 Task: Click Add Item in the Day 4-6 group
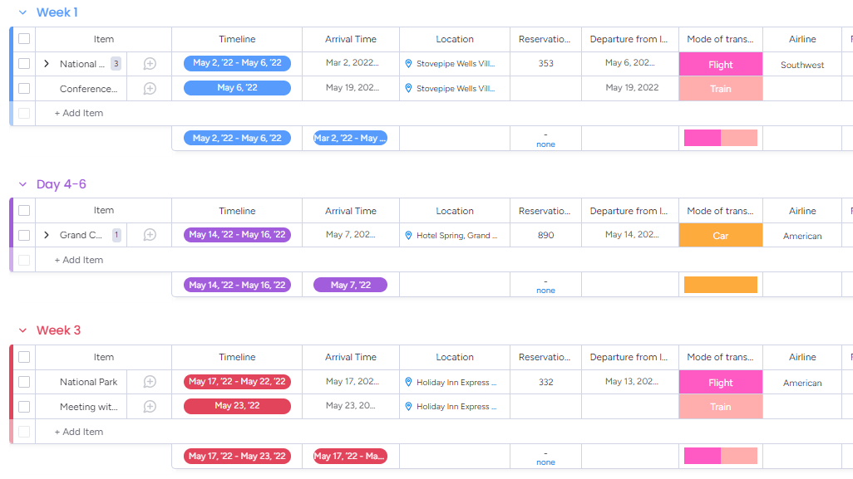tap(79, 260)
